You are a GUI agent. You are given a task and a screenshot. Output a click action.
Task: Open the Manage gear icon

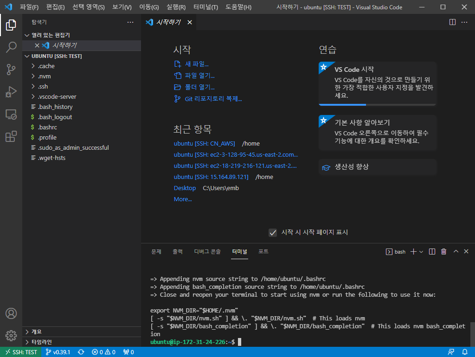(11, 336)
